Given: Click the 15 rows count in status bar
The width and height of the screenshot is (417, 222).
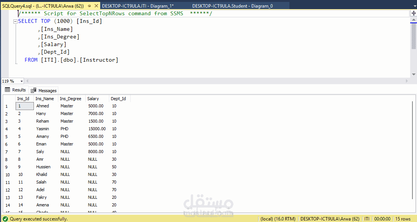Looking at the screenshot, I should (403, 219).
